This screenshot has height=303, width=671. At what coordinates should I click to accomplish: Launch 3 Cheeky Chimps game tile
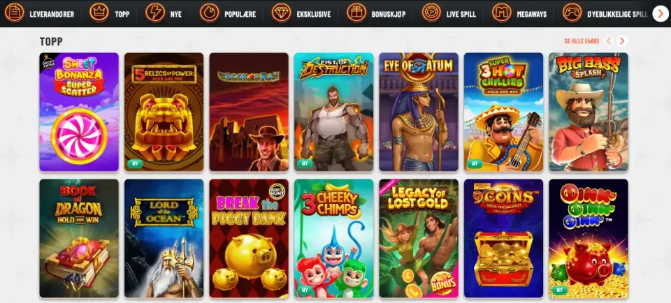coord(334,238)
